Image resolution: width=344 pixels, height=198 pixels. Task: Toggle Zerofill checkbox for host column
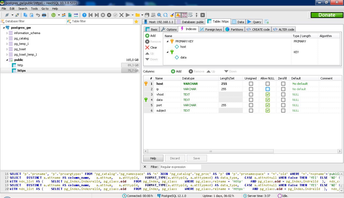283,84
